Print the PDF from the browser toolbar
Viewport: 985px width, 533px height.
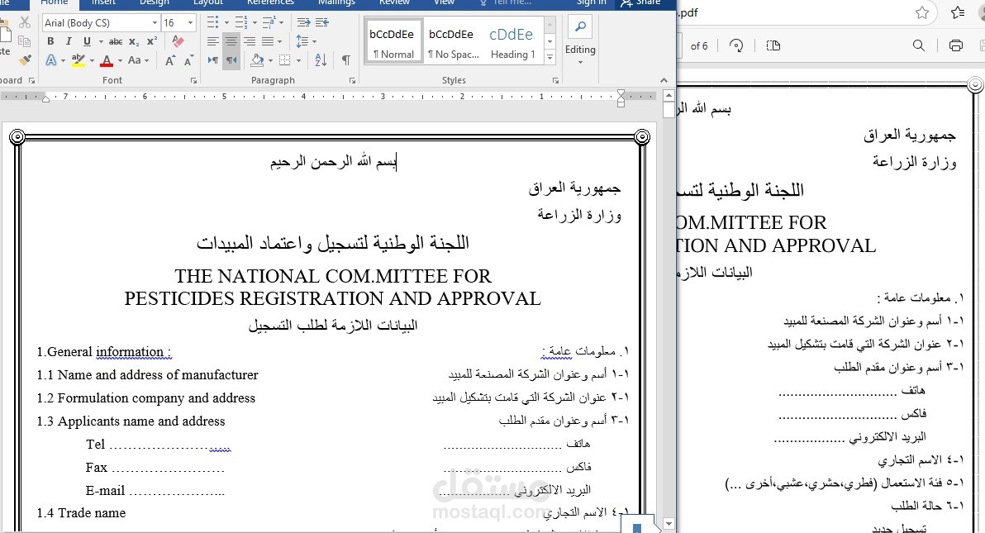point(956,45)
